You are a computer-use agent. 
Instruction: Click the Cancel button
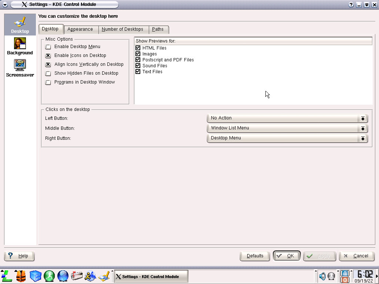point(356,256)
